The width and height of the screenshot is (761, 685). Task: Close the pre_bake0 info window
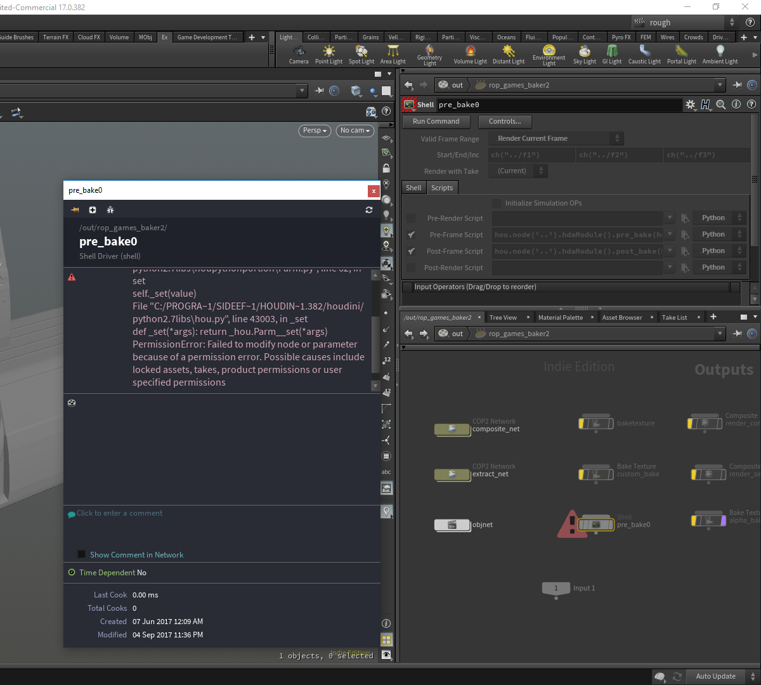[x=374, y=190]
